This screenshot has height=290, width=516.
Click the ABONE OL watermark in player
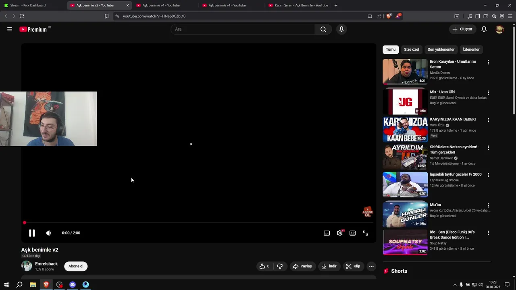(x=367, y=212)
